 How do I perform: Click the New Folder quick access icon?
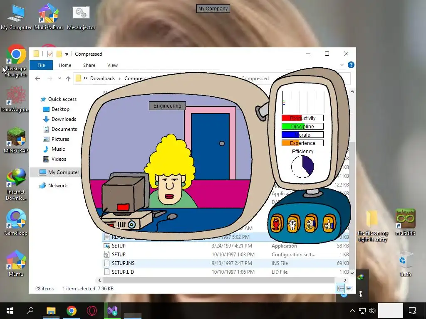coord(59,54)
